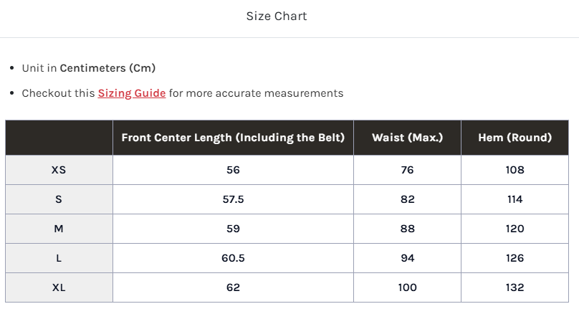Image resolution: width=579 pixels, height=314 pixels.
Task: Click the L front length value 60.5
Action: pos(233,258)
